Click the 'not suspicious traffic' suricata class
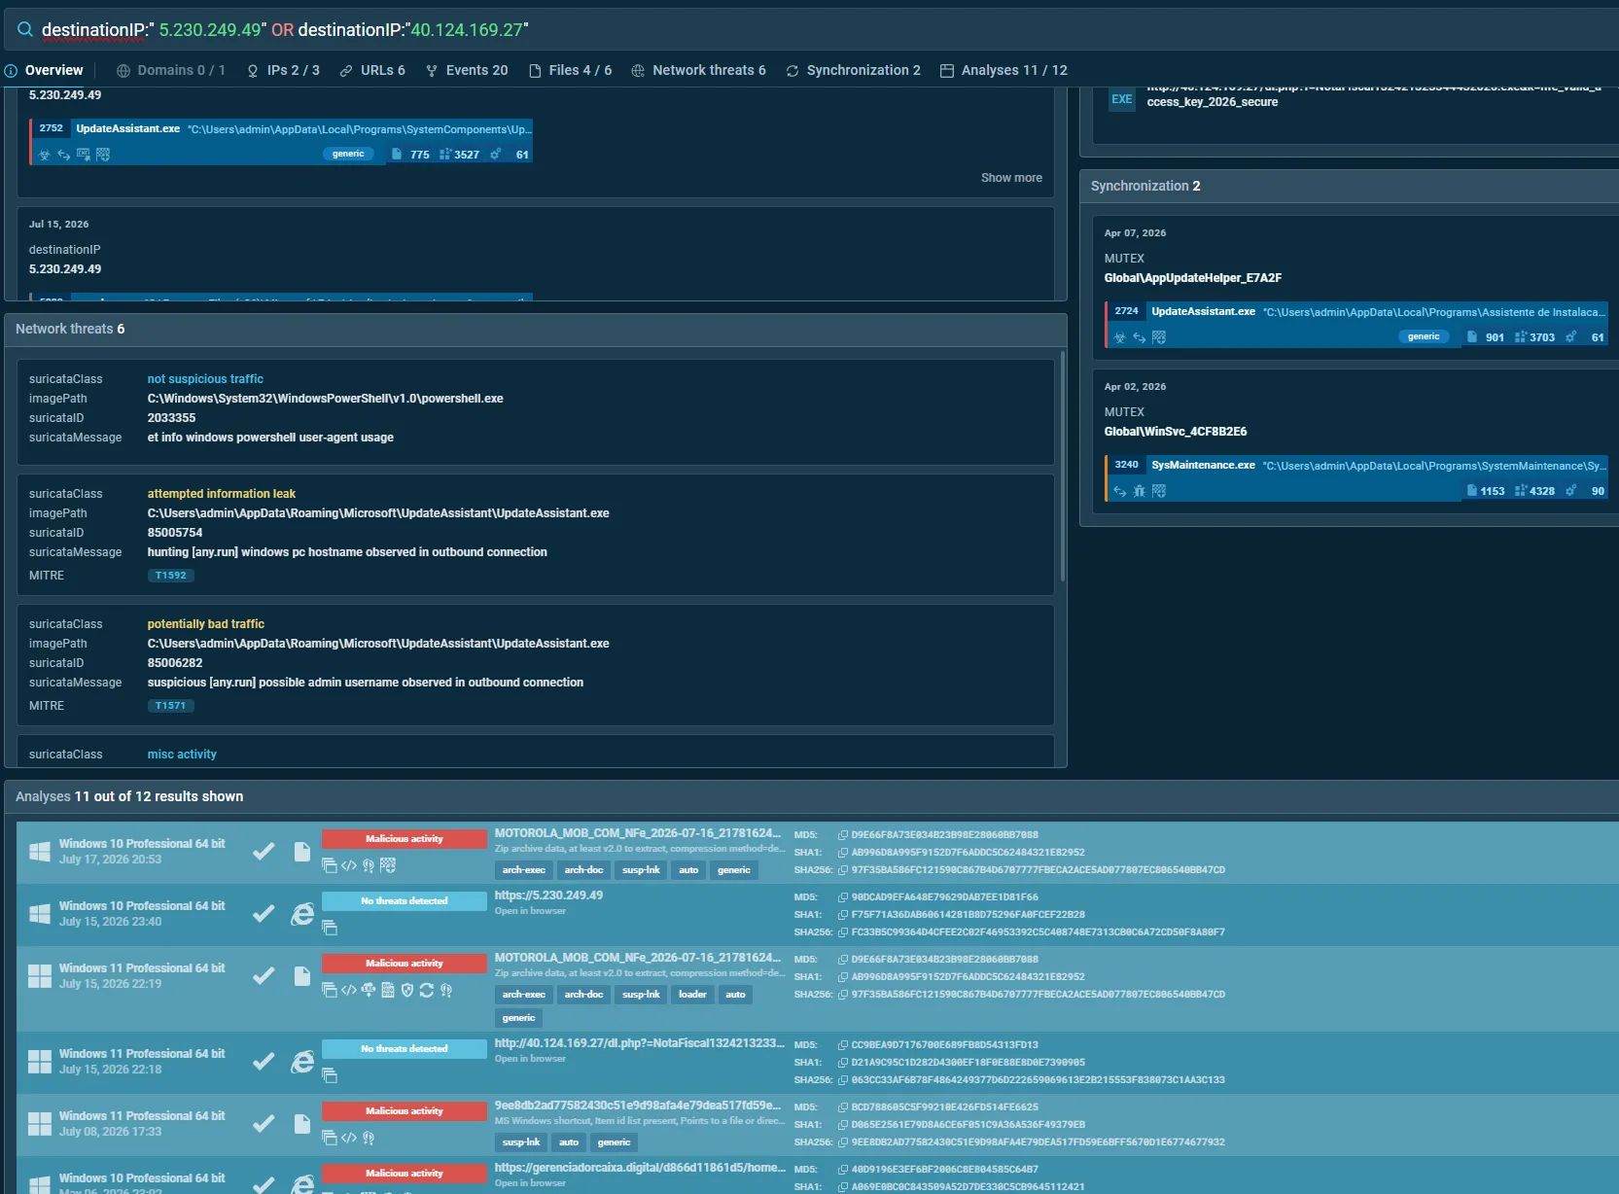 [x=205, y=379]
